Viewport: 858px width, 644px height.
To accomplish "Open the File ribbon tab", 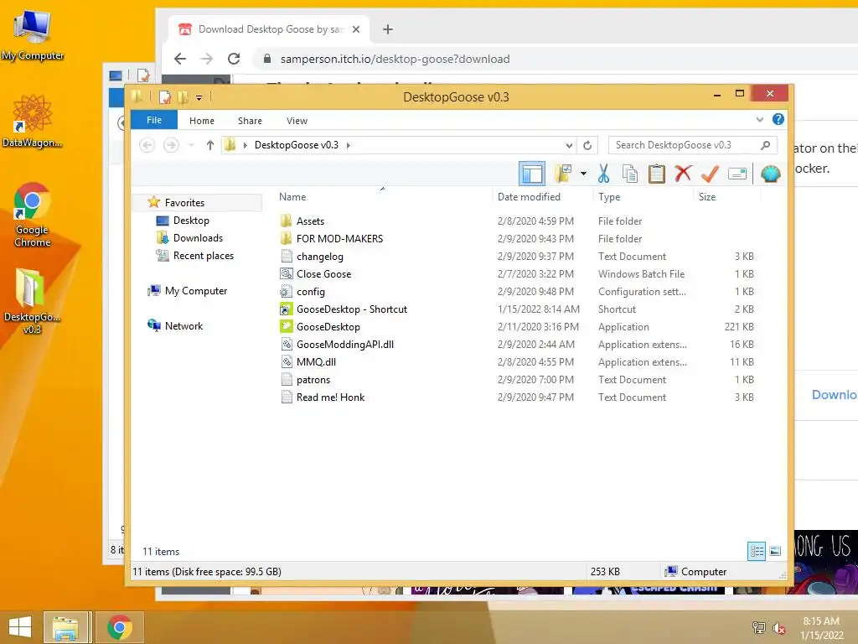I will (x=154, y=120).
